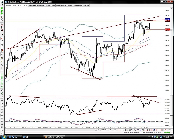Click the red horizontal double-arrow icon
This screenshot has height=139, width=174.
[x=159, y=130]
